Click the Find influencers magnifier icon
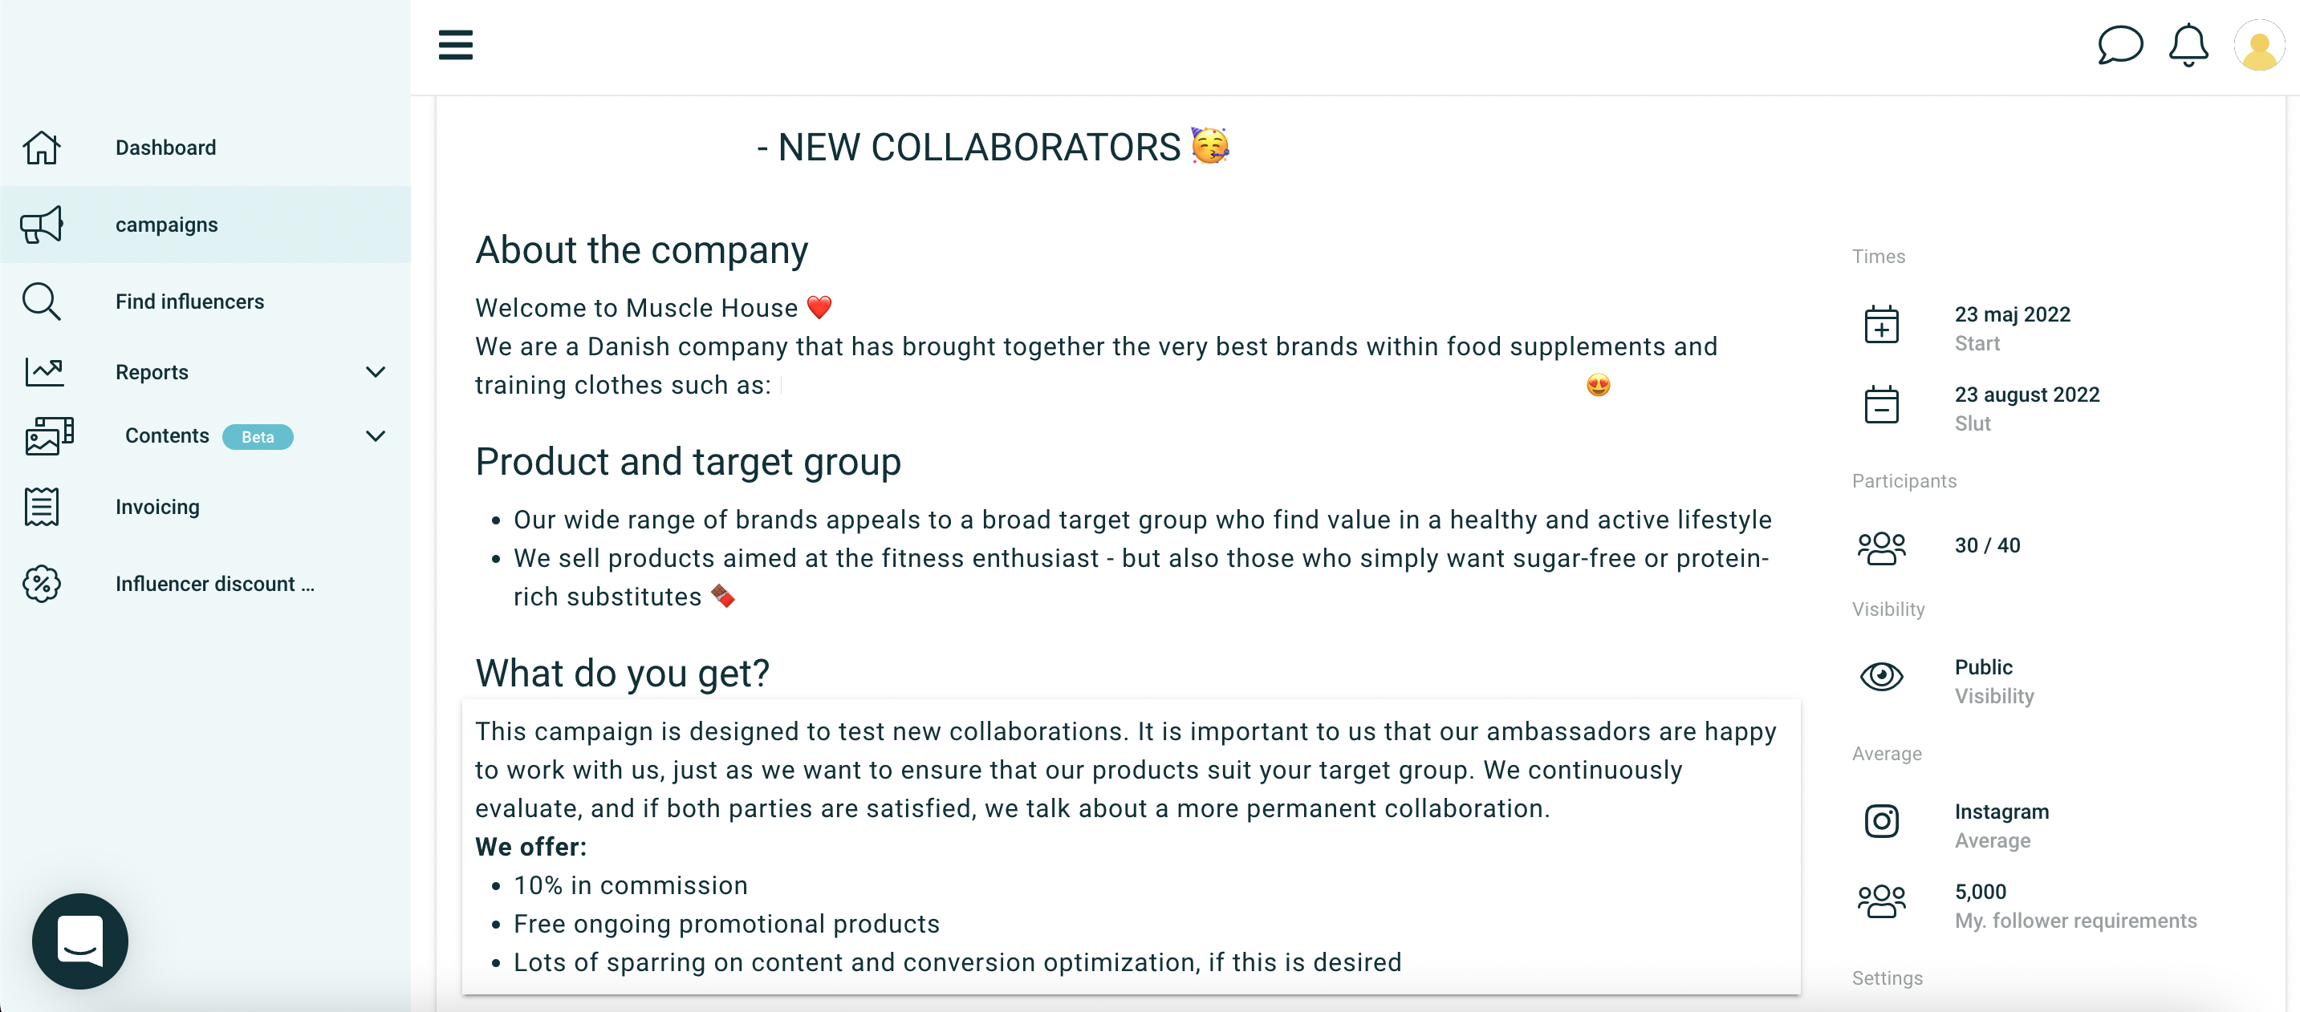The image size is (2300, 1012). [x=42, y=302]
